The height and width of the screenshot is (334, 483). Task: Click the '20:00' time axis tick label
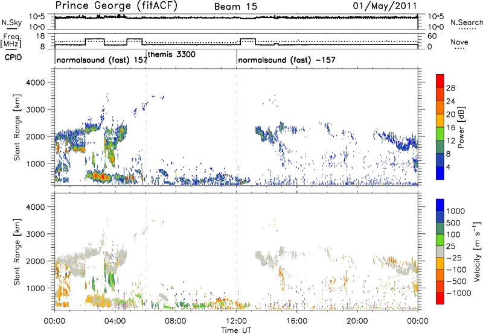357,321
